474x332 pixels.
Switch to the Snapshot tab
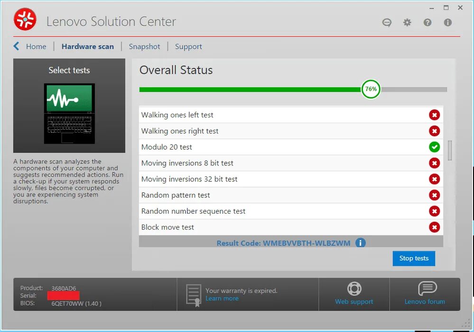[x=145, y=46]
